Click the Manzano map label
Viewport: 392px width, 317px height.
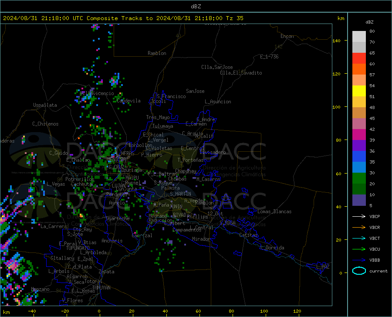pos(40,289)
